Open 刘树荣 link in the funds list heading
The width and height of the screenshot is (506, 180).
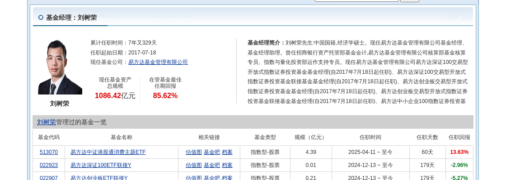(46, 122)
